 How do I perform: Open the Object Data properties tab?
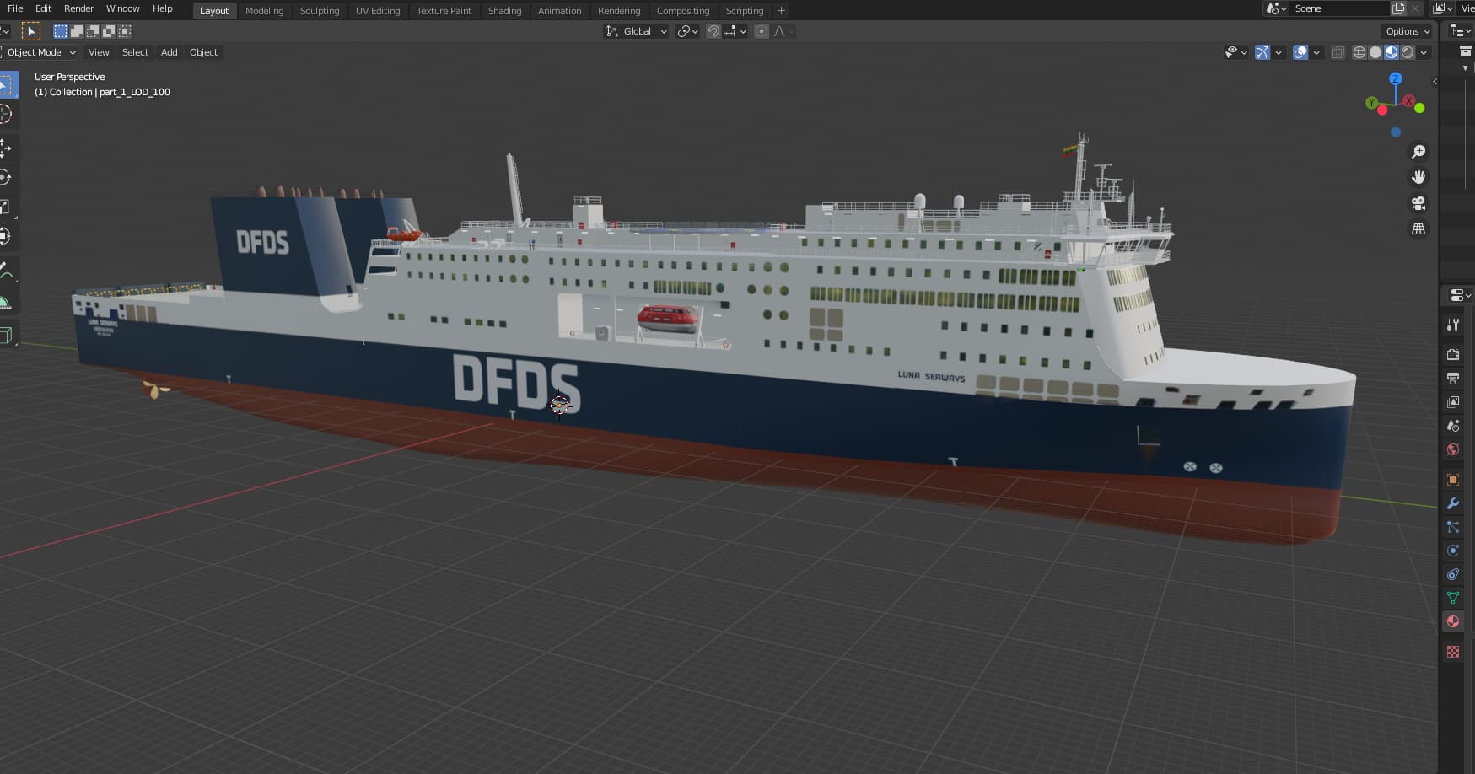point(1453,598)
